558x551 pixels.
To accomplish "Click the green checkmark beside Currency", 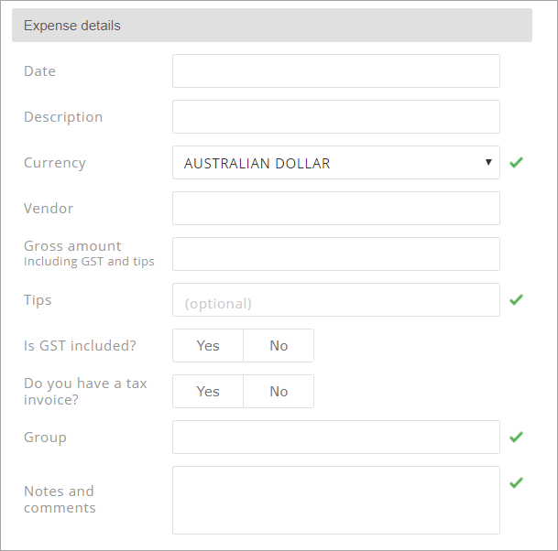I will (516, 162).
